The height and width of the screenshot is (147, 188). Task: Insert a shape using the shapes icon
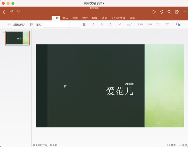click(x=178, y=24)
